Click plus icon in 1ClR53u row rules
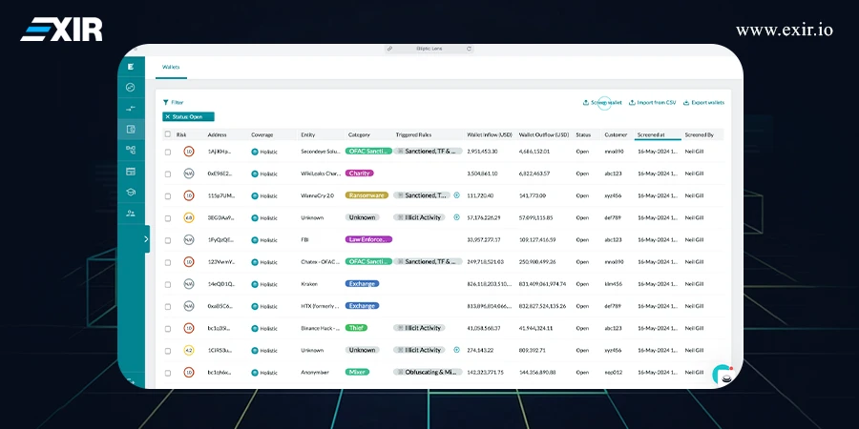859x429 pixels. coord(457,350)
